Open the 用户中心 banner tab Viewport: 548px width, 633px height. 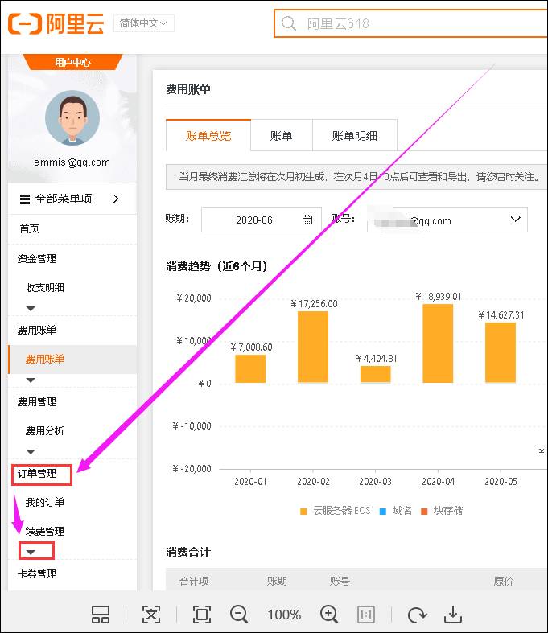click(x=72, y=62)
